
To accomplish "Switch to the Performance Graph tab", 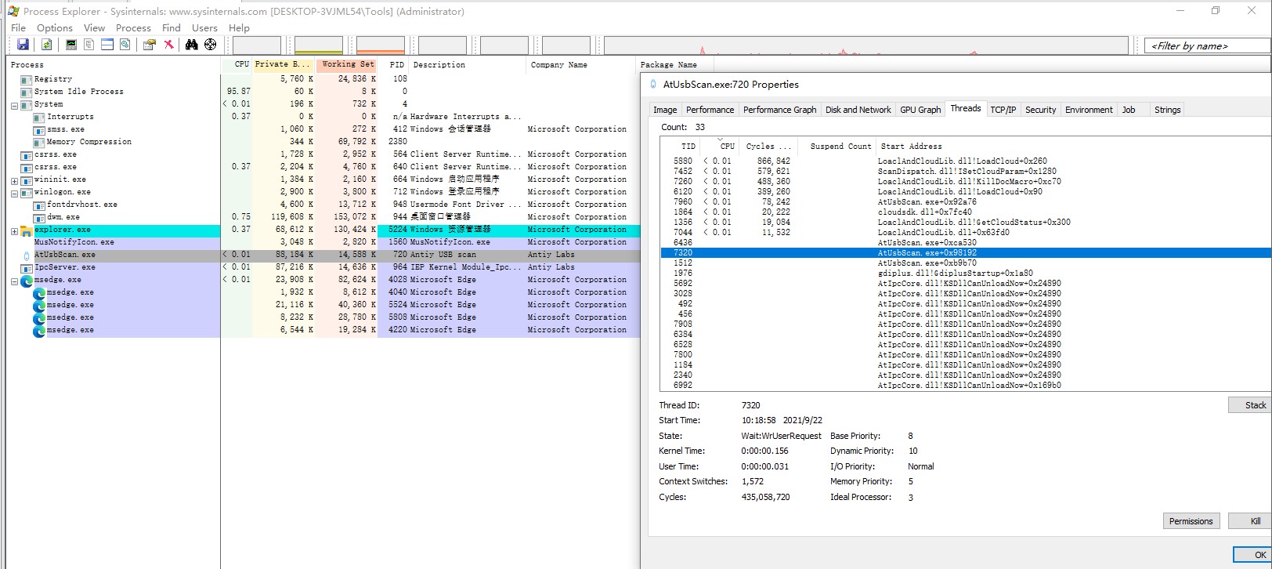I will (x=779, y=110).
